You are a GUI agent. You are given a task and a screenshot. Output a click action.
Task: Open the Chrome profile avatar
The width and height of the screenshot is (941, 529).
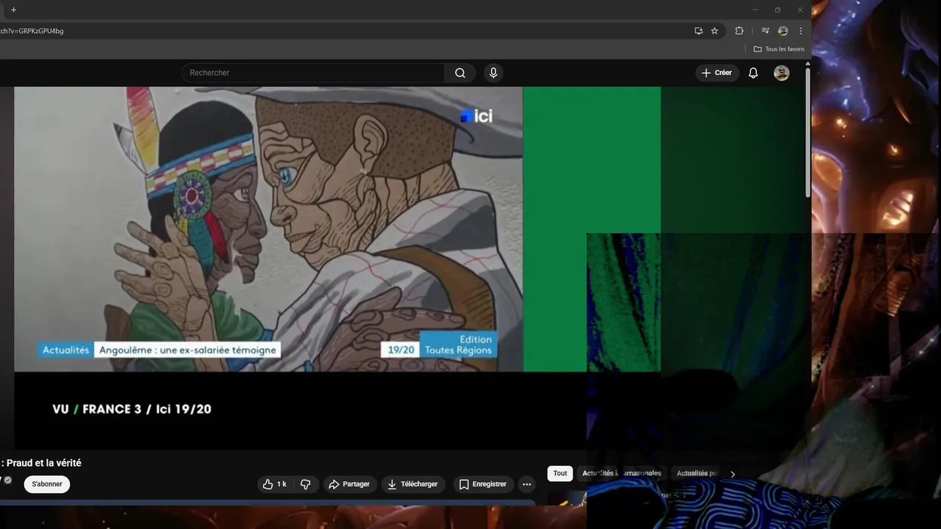[783, 31]
